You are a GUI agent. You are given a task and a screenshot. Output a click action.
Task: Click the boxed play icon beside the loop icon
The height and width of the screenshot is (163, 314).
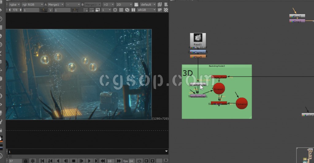pyautogui.click(x=146, y=161)
